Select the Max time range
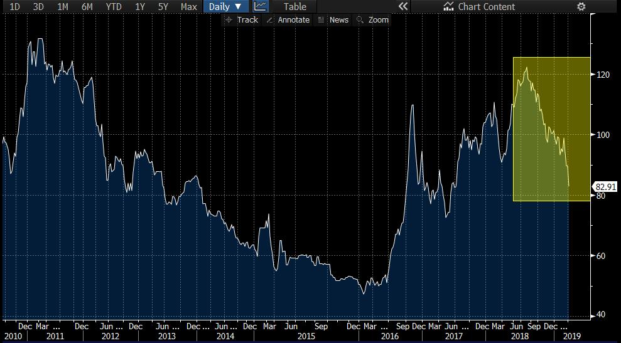 click(x=188, y=7)
